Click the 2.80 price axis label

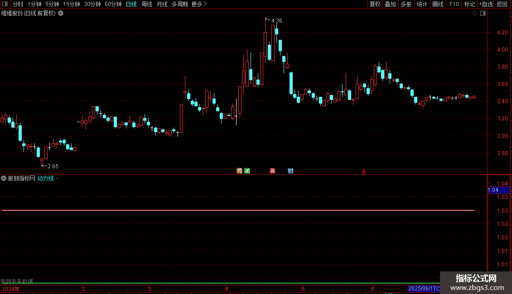[x=502, y=153]
